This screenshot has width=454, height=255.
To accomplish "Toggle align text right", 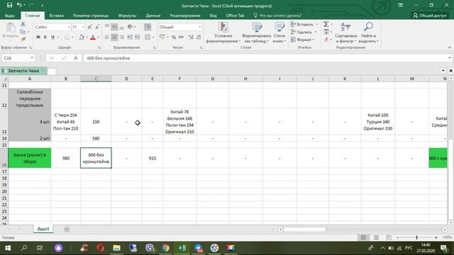I will pos(122,37).
